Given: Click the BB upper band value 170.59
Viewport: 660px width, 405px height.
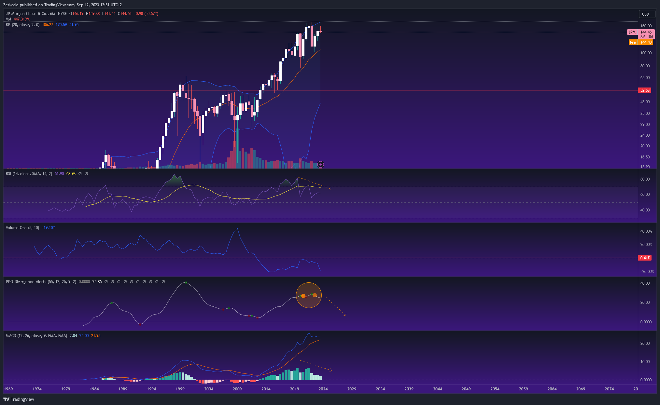Looking at the screenshot, I should click(x=61, y=25).
